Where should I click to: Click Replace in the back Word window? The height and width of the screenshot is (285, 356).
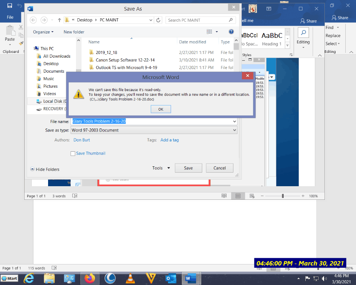pos(333,36)
